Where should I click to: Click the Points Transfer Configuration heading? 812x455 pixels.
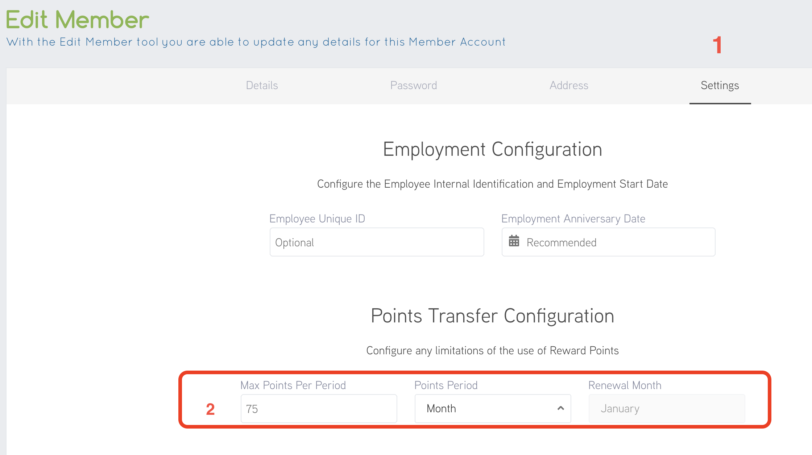point(492,316)
